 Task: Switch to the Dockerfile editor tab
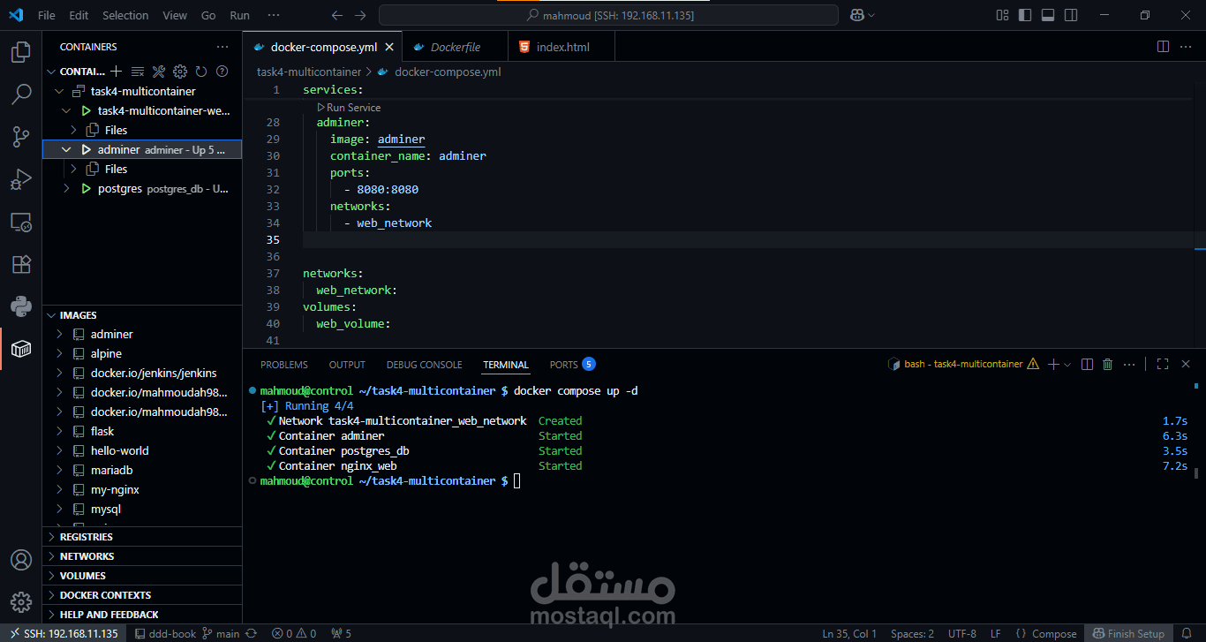[x=455, y=47]
